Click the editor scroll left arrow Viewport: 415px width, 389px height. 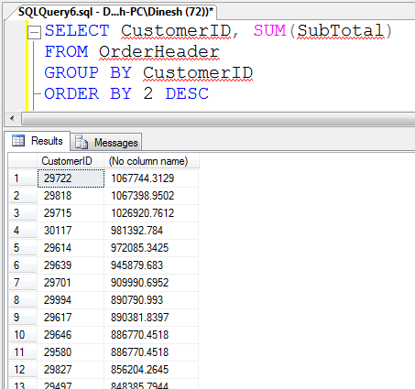point(12,118)
